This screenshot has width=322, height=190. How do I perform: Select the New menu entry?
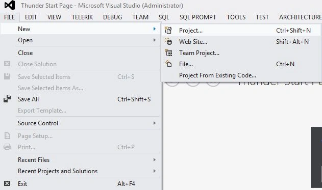80,29
